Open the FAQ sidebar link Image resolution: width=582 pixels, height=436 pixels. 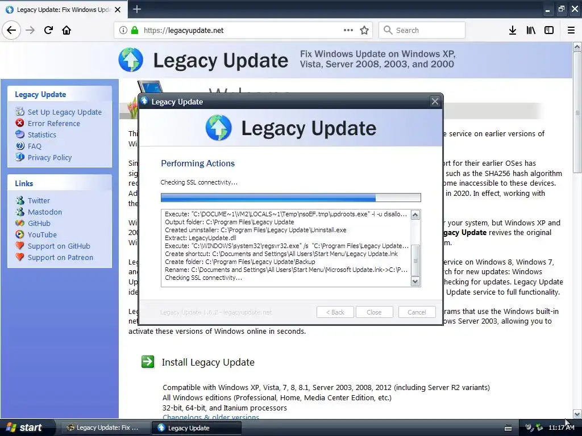[35, 146]
